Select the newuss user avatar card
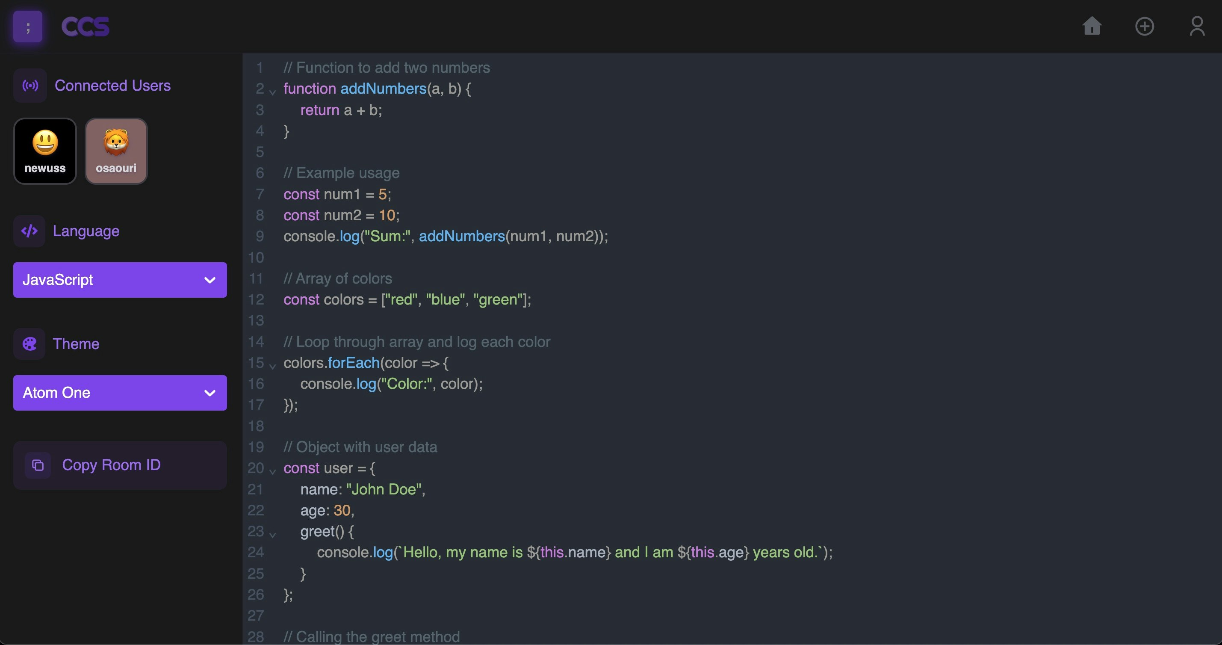Screen dimensions: 1222x645 (x=45, y=151)
